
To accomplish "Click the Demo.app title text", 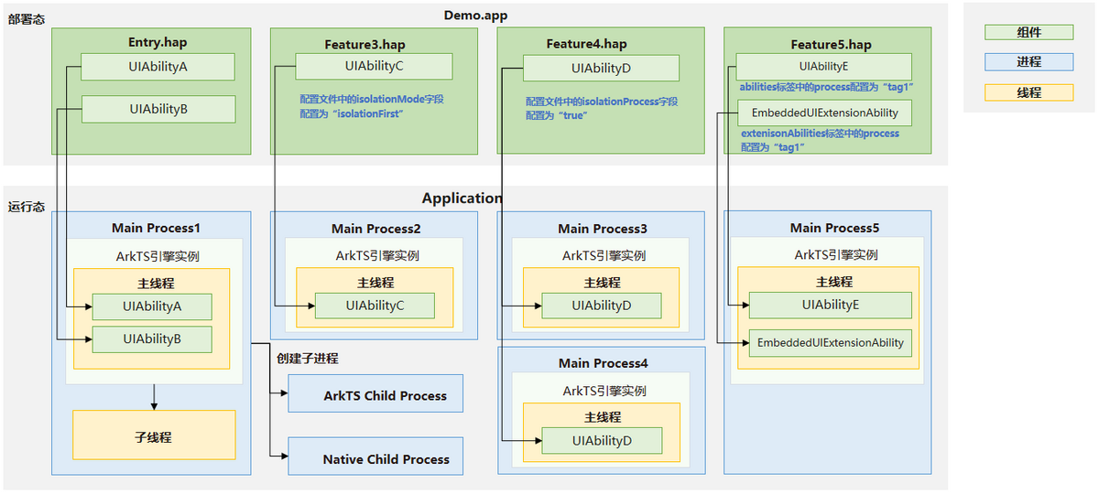I will point(475,15).
